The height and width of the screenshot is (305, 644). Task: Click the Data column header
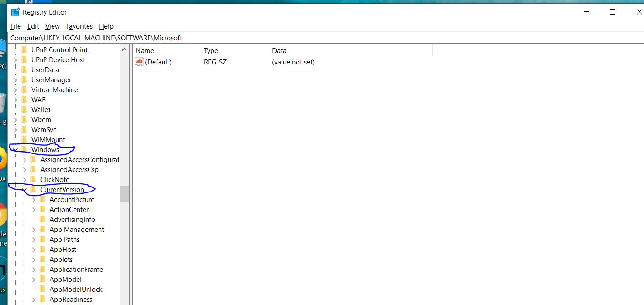pos(351,51)
